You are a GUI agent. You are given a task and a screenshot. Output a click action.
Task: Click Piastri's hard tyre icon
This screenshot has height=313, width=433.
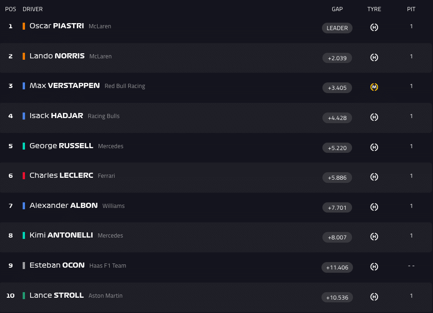click(x=374, y=27)
